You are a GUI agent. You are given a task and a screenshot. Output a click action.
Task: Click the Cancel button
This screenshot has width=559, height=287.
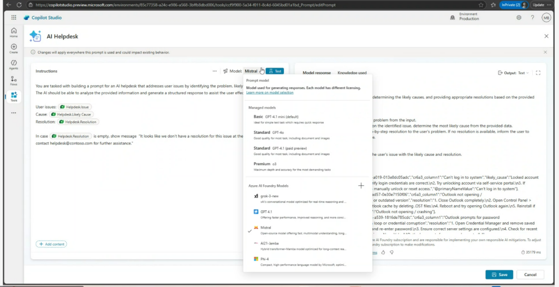pos(530,274)
